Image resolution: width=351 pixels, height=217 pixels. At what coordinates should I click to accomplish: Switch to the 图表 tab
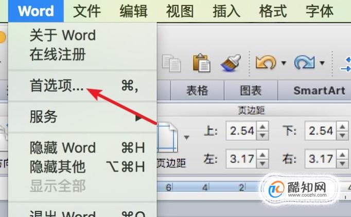[251, 91]
